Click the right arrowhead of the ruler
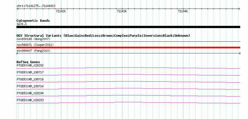The width and height of the screenshot is (248, 119). pyautogui.click(x=239, y=9)
